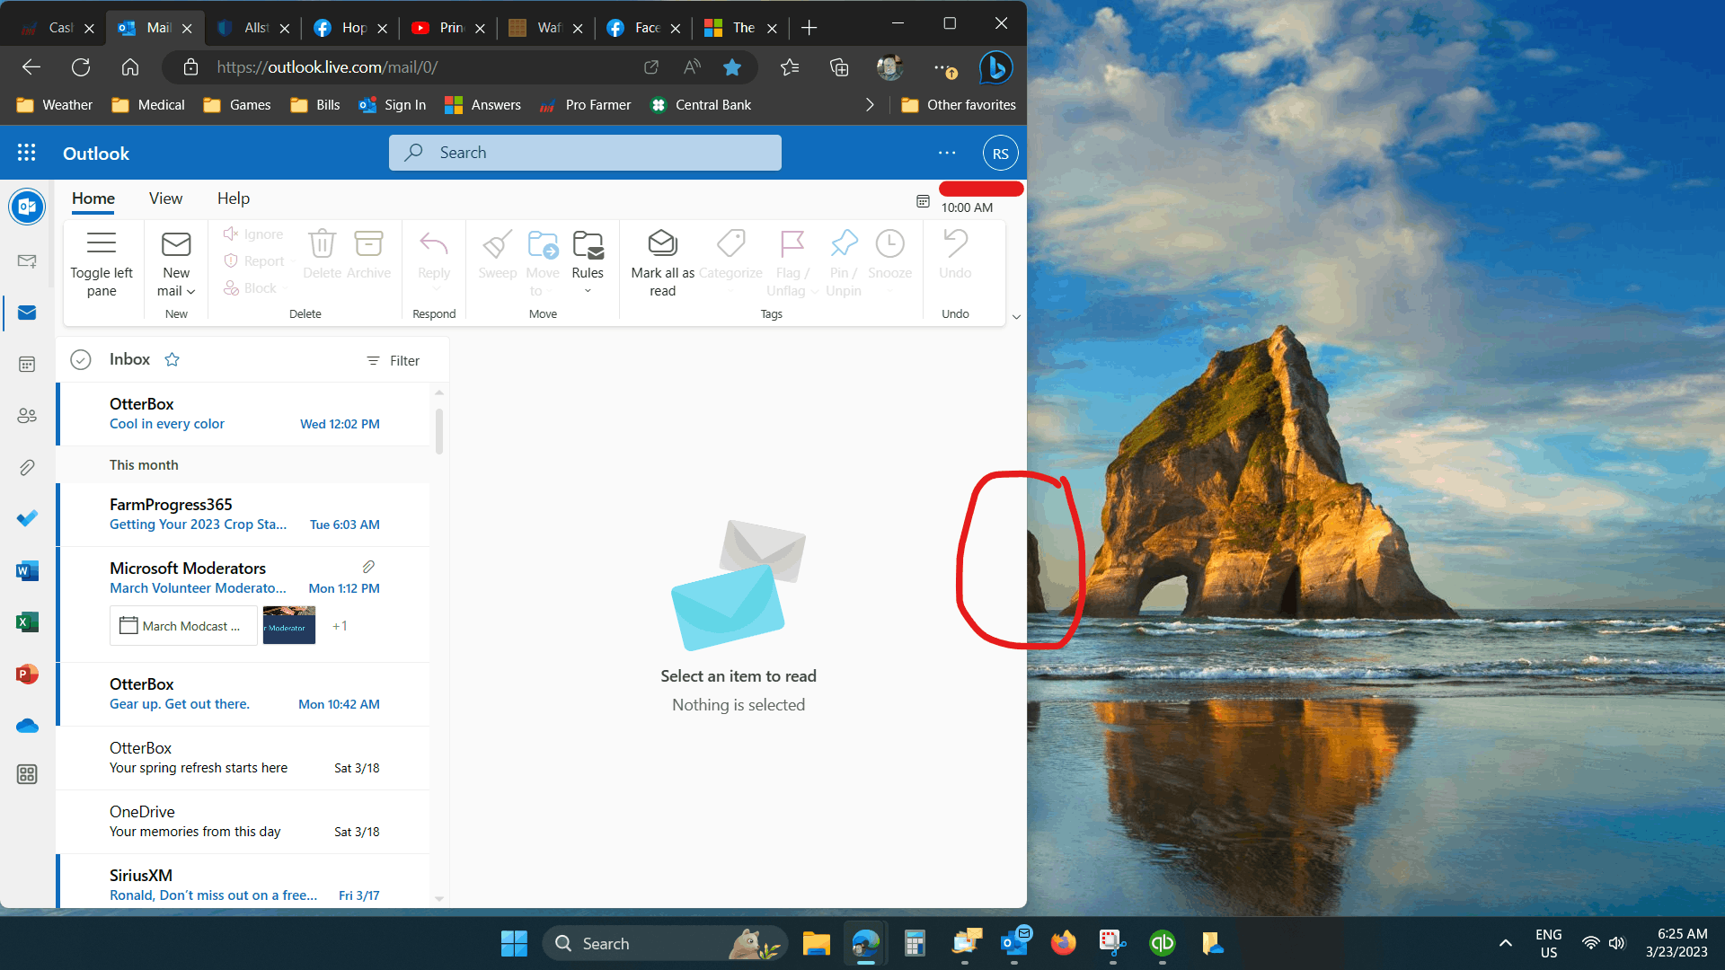Viewport: 1725px width, 970px height.
Task: Open Firefox from the taskbar
Action: pyautogui.click(x=1063, y=943)
